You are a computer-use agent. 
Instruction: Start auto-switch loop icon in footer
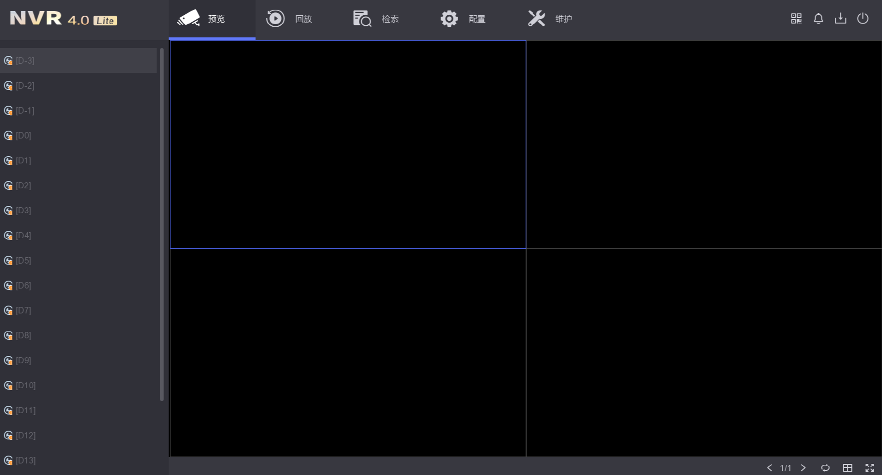(x=825, y=468)
